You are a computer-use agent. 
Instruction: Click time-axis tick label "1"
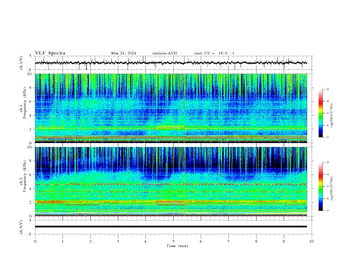coord(62,241)
